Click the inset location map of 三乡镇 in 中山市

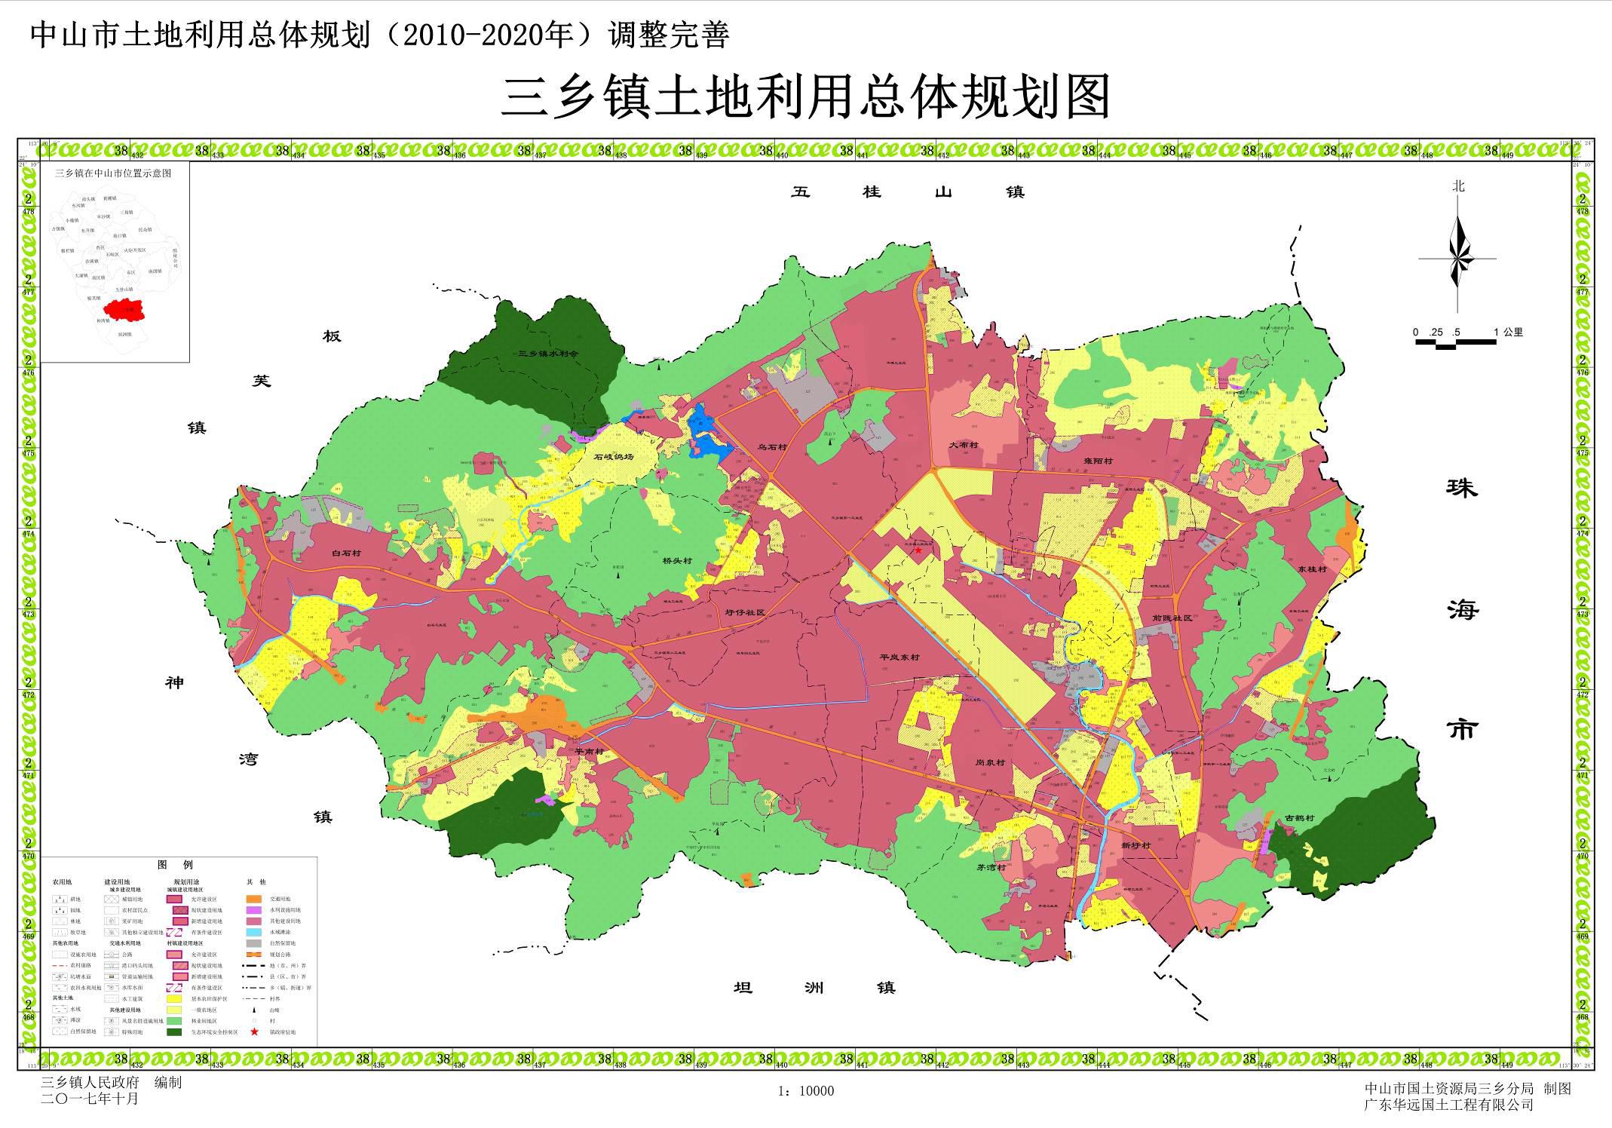click(x=115, y=262)
